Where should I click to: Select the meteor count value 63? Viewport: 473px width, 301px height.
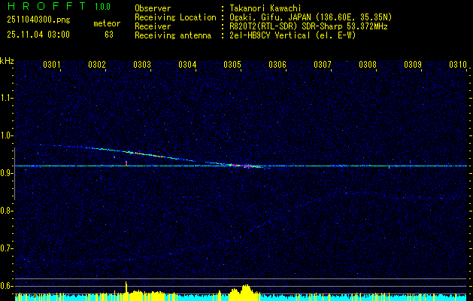click(109, 35)
